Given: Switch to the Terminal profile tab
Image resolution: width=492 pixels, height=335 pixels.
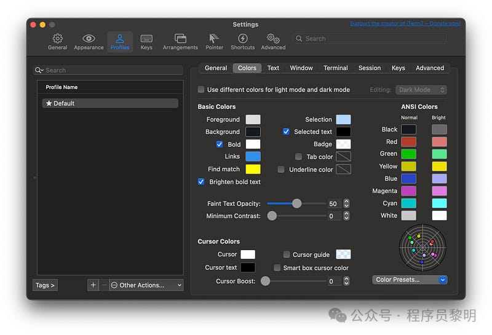Looking at the screenshot, I should click(x=335, y=68).
